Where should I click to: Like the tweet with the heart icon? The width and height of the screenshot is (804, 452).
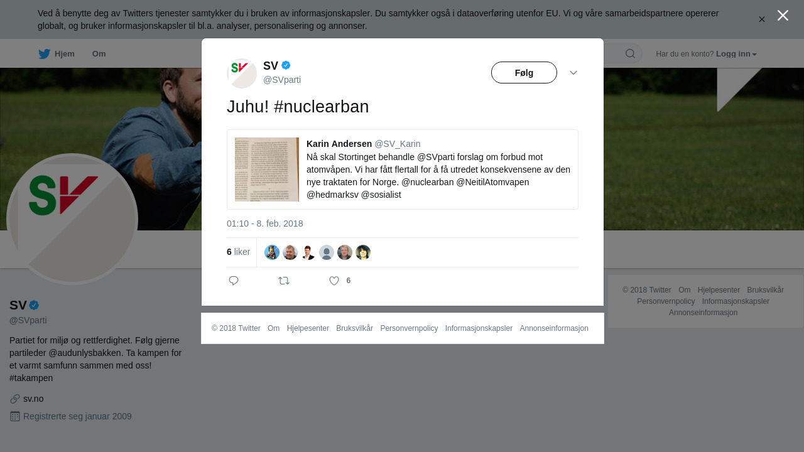[x=334, y=281]
